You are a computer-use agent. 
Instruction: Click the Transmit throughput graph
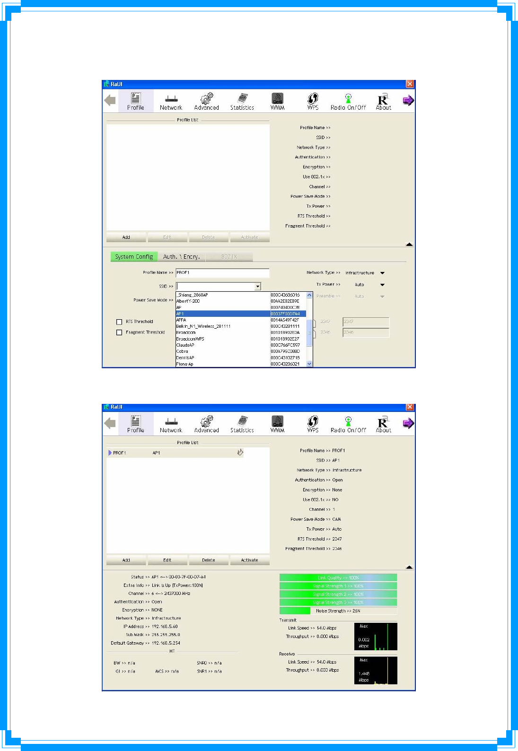[376, 637]
